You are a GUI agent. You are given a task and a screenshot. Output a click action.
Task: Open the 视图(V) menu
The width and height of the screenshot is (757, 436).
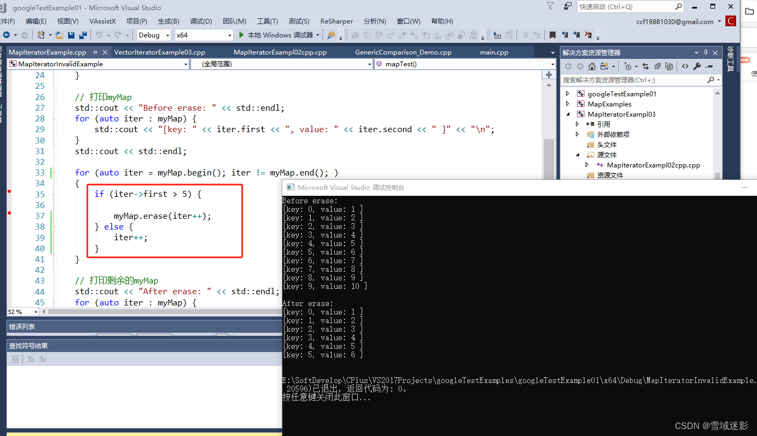pyautogui.click(x=68, y=21)
